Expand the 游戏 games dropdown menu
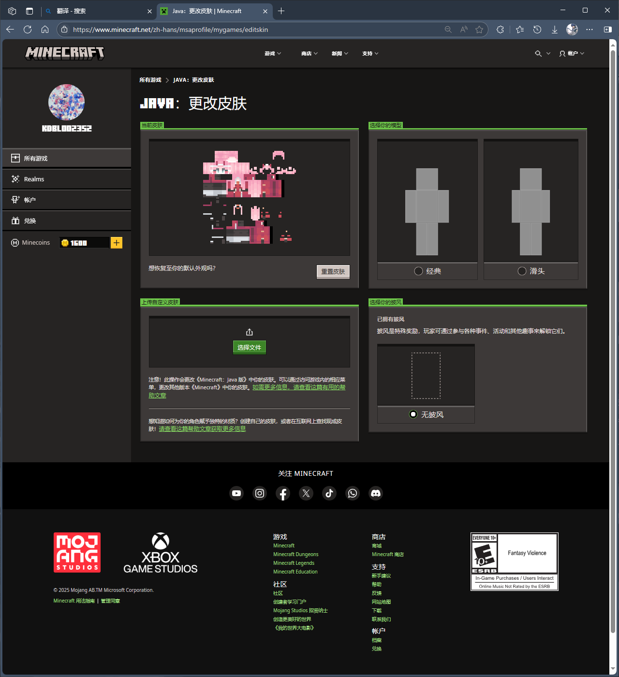This screenshot has height=677, width=619. coord(273,54)
